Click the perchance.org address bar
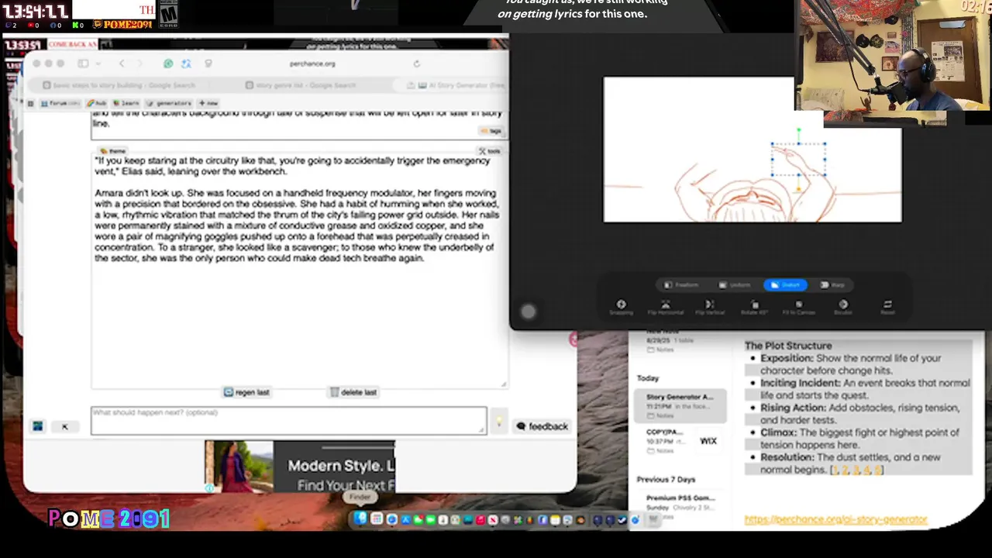The height and width of the screenshot is (558, 992). [312, 64]
